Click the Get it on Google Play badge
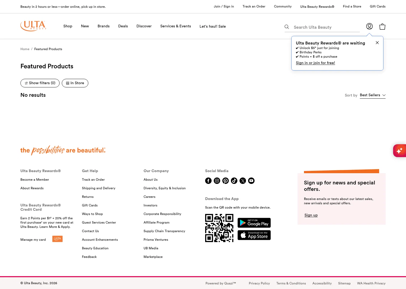Image resolution: width=406 pixels, height=289 pixels. pyautogui.click(x=254, y=223)
